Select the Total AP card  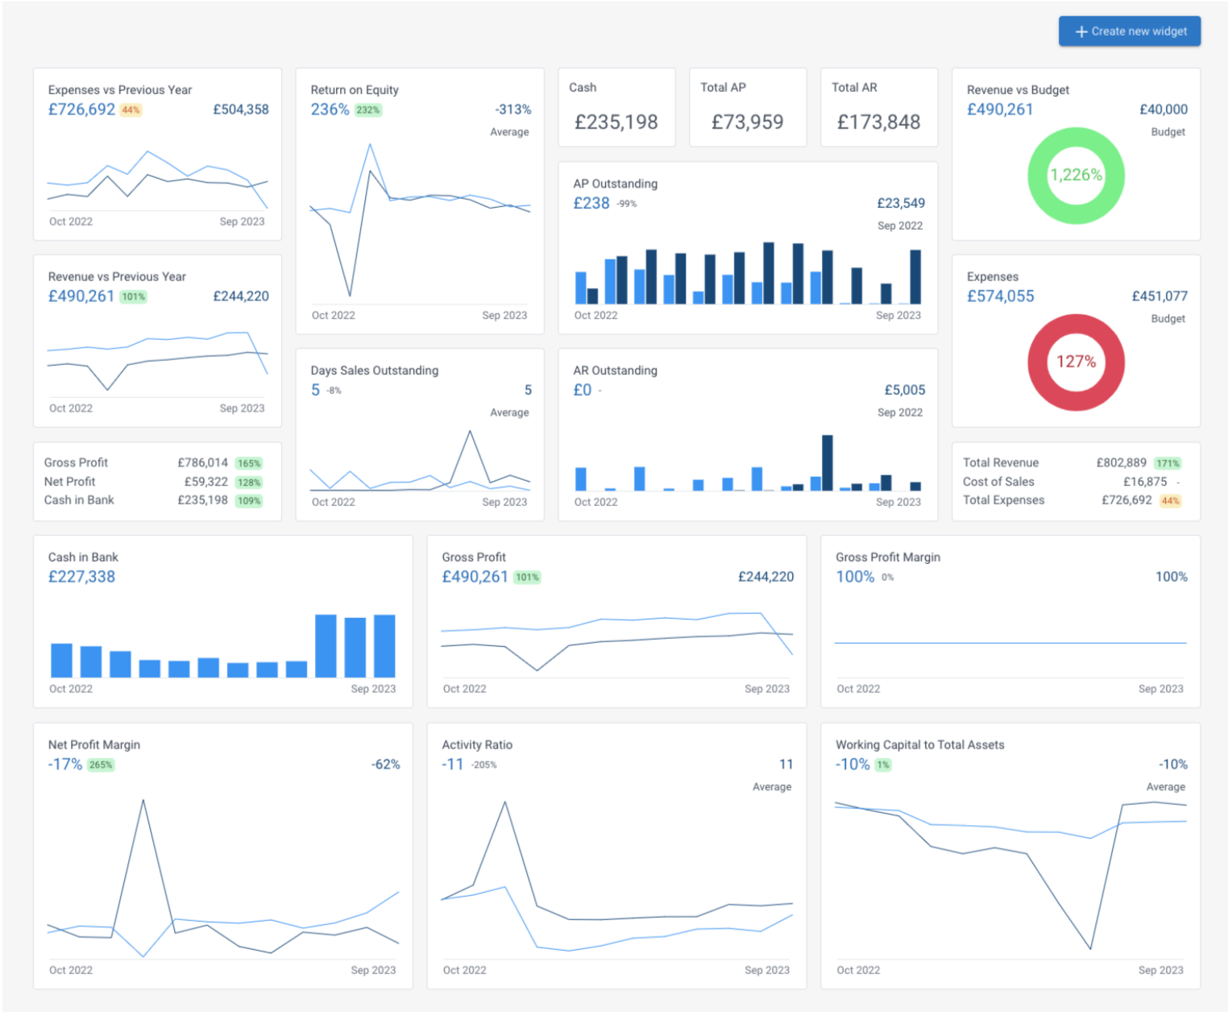click(747, 107)
